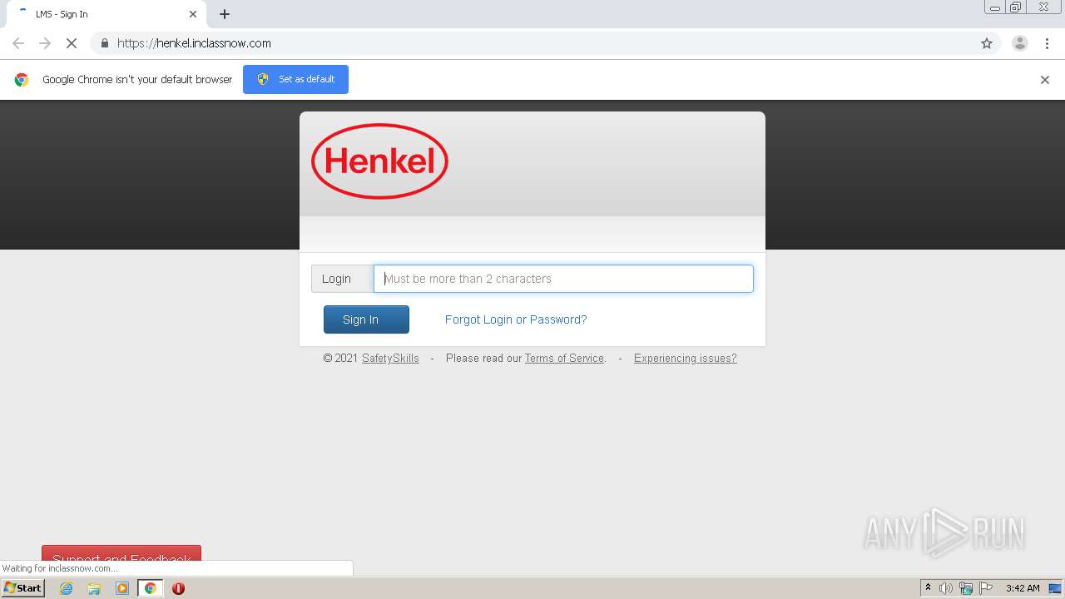Open the Chrome profile avatar
This screenshot has width=1065, height=599.
[x=1020, y=43]
